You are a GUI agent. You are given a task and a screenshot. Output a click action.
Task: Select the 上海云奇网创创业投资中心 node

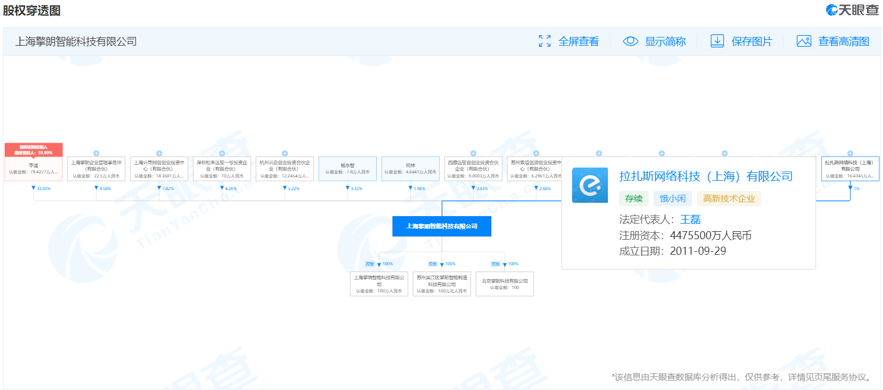point(159,169)
